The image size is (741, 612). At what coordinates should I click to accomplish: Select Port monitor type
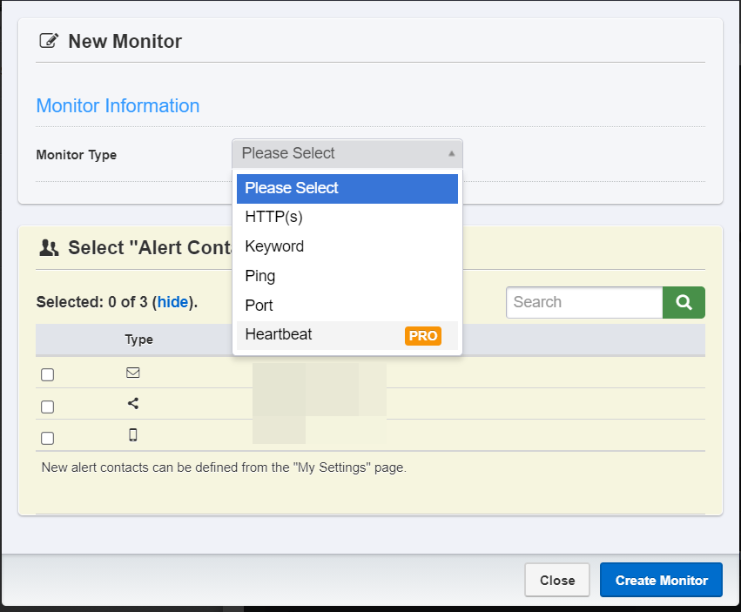click(347, 306)
